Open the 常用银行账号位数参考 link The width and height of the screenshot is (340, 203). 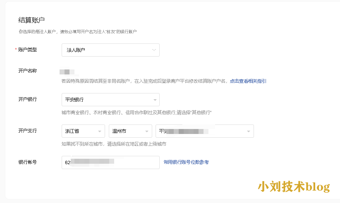pyautogui.click(x=186, y=162)
